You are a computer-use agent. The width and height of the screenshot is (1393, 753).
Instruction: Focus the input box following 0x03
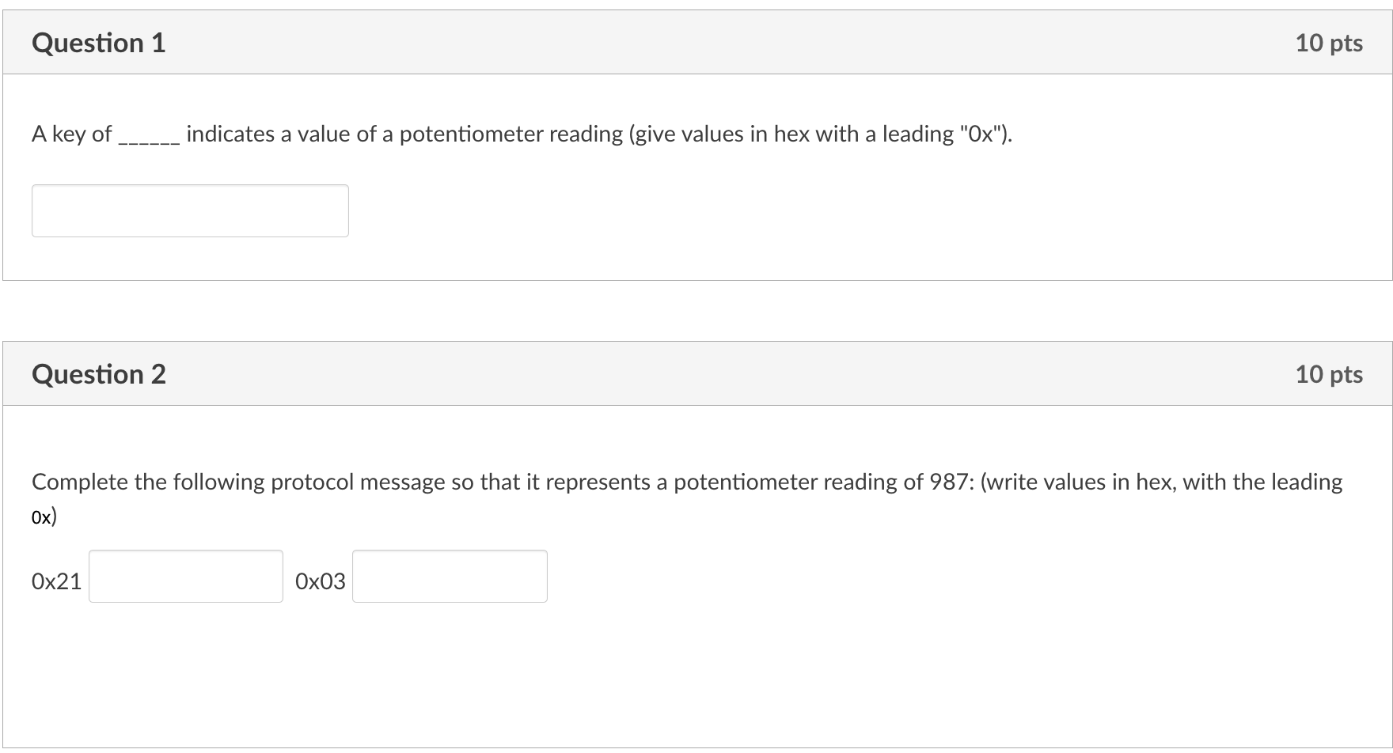[x=450, y=576]
